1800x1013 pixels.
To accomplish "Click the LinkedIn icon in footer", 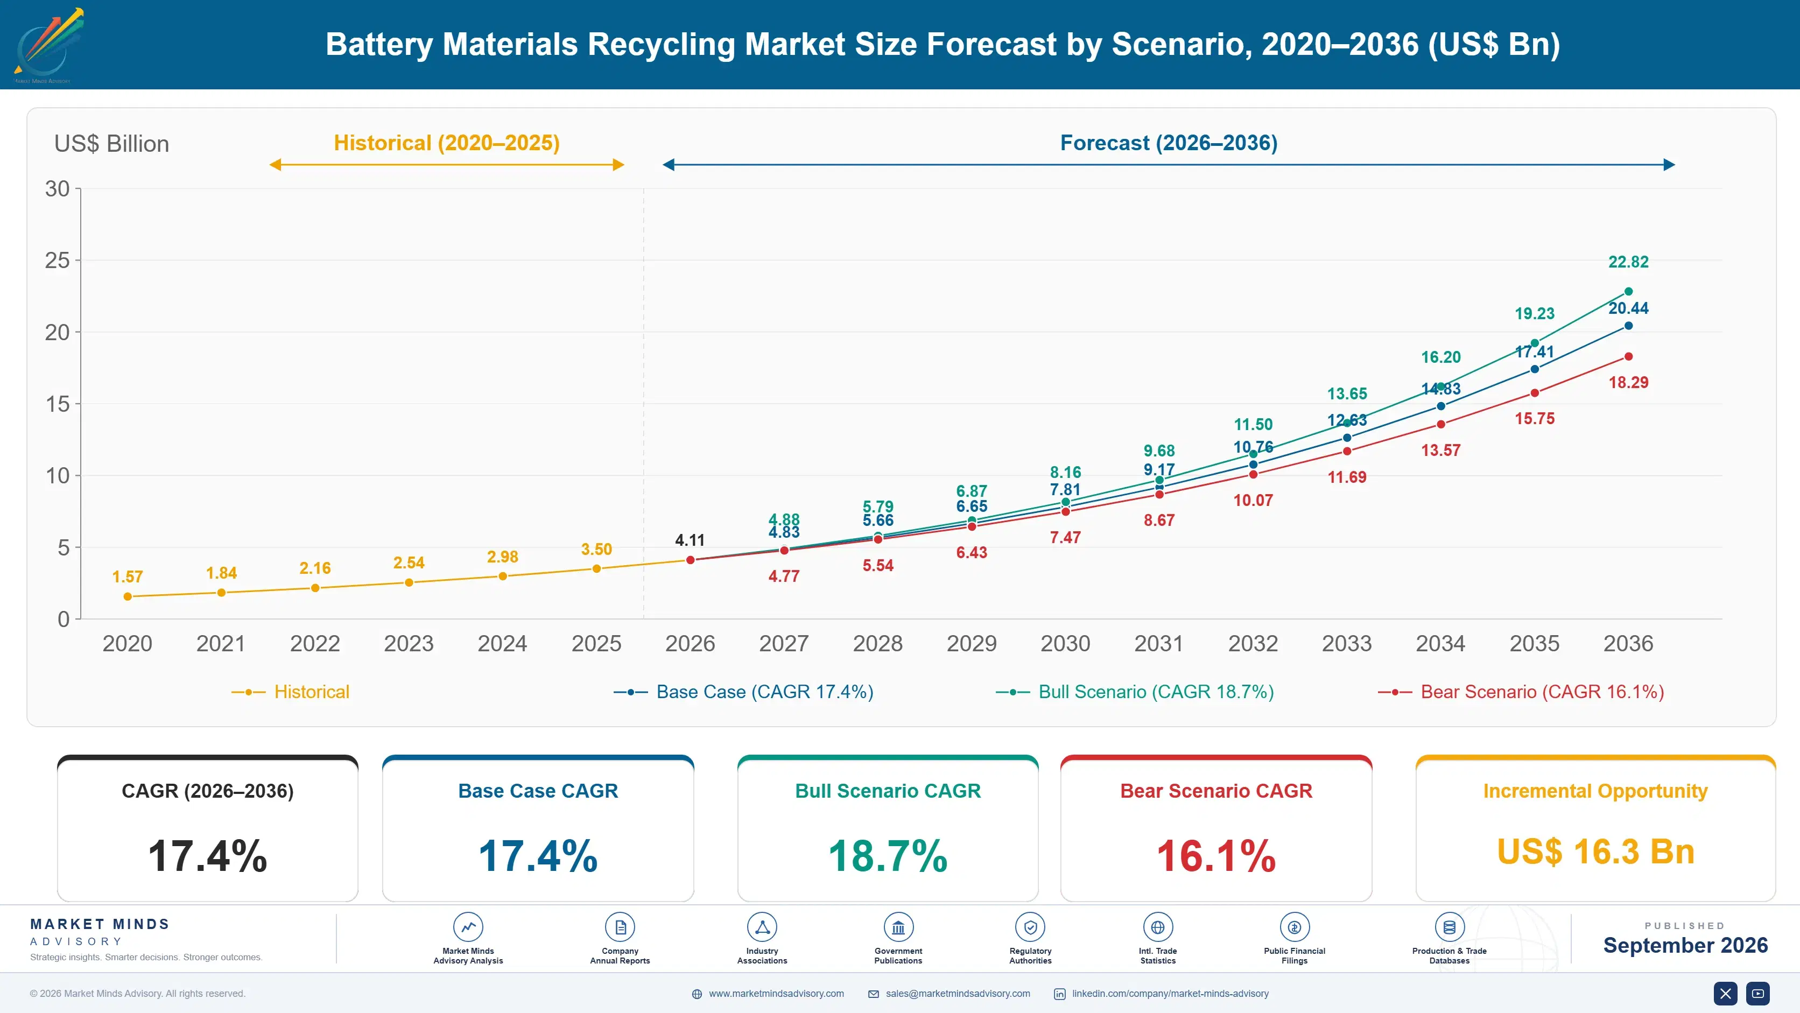I will [1060, 994].
